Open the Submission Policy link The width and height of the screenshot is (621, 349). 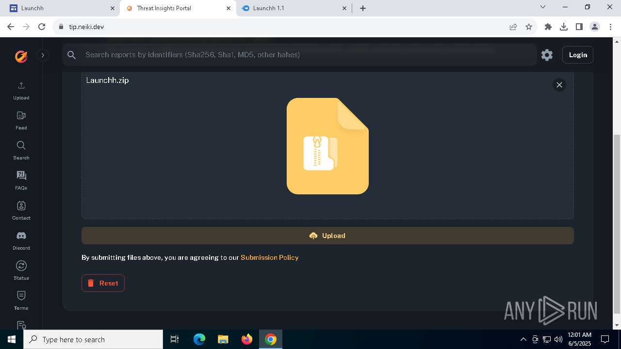tap(269, 257)
